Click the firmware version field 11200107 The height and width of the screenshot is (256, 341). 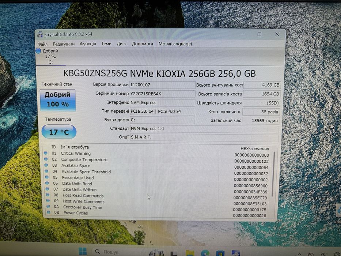162,85
